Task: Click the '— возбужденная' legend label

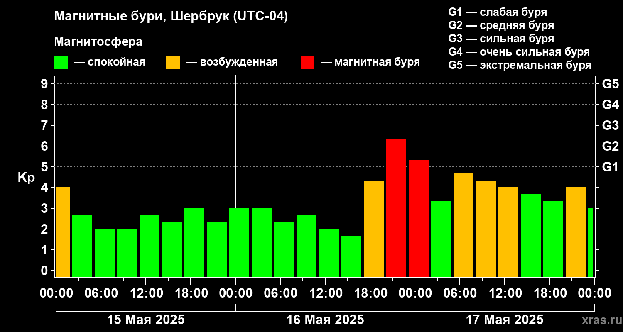Action: click(232, 62)
